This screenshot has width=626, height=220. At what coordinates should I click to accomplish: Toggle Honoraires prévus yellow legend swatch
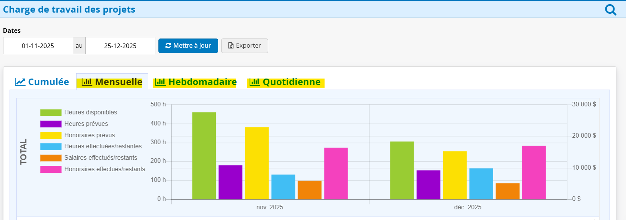51,135
